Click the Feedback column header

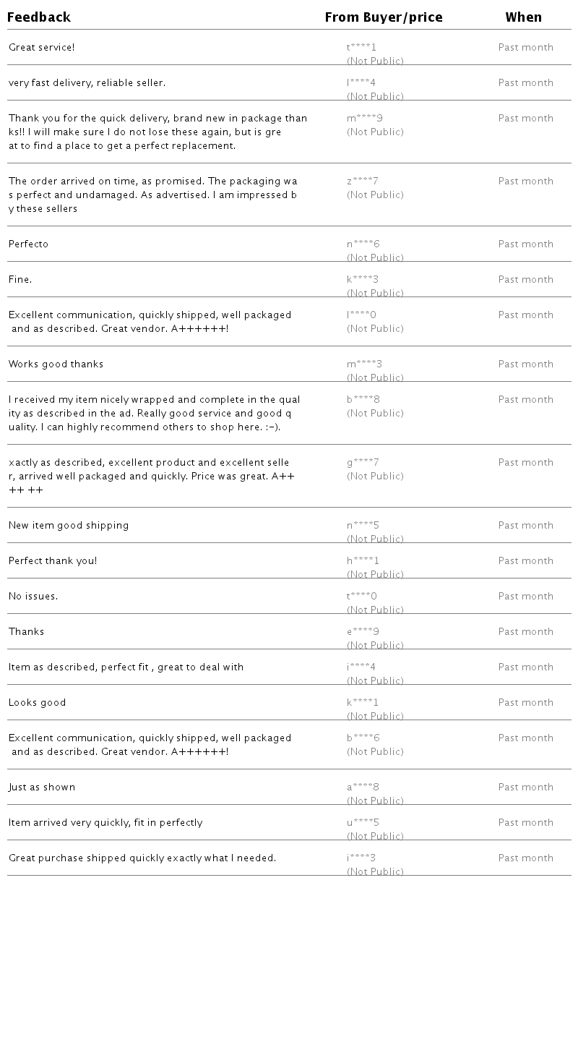(39, 17)
